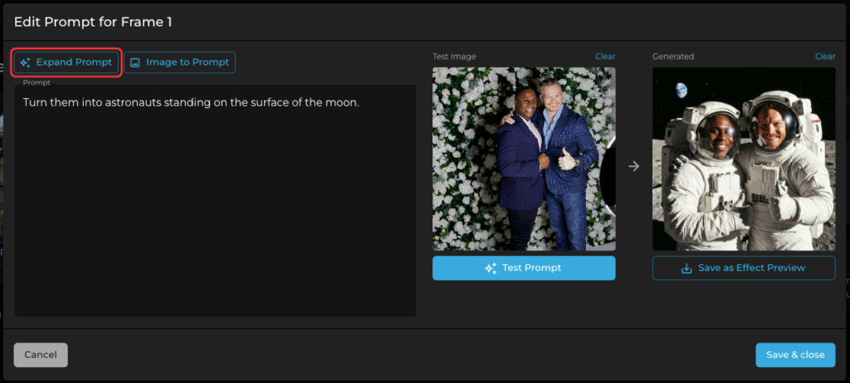Click the sparkle icon on Test Prompt
The width and height of the screenshot is (850, 383).
pos(491,268)
